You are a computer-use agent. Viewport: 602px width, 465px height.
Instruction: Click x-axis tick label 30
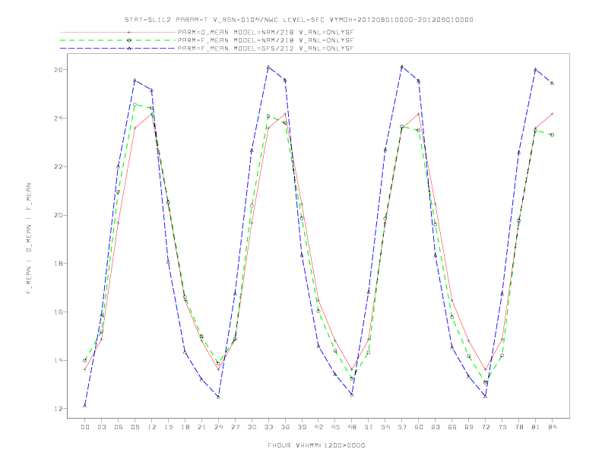pyautogui.click(x=252, y=427)
